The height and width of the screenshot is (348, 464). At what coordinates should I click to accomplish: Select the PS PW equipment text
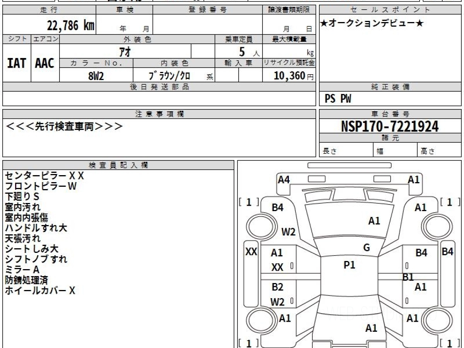point(338,99)
